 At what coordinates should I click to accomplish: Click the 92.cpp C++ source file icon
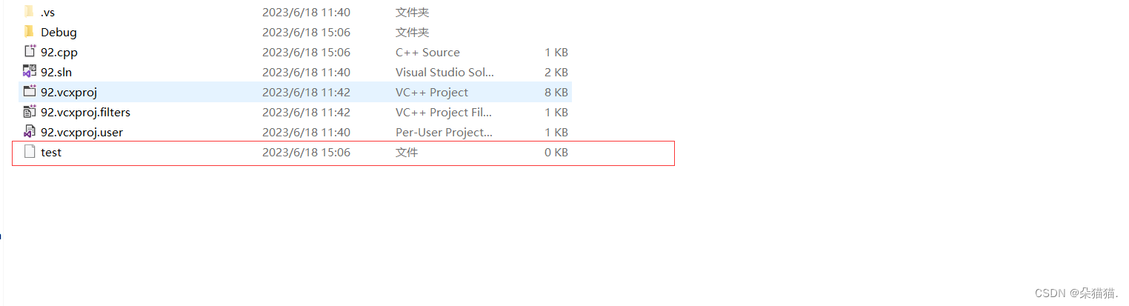click(x=30, y=52)
